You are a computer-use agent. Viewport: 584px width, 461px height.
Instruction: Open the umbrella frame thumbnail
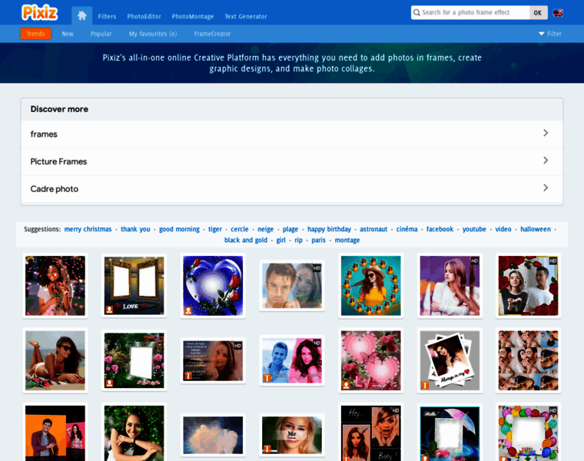pos(450,433)
